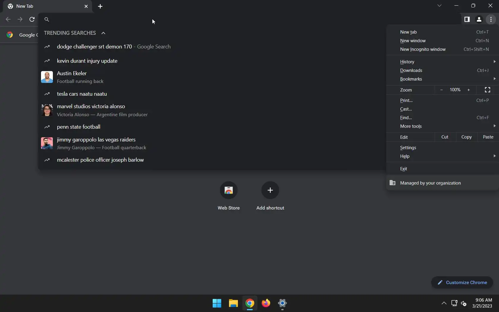Click the Chrome taskbar icon
The height and width of the screenshot is (312, 499).
250,303
